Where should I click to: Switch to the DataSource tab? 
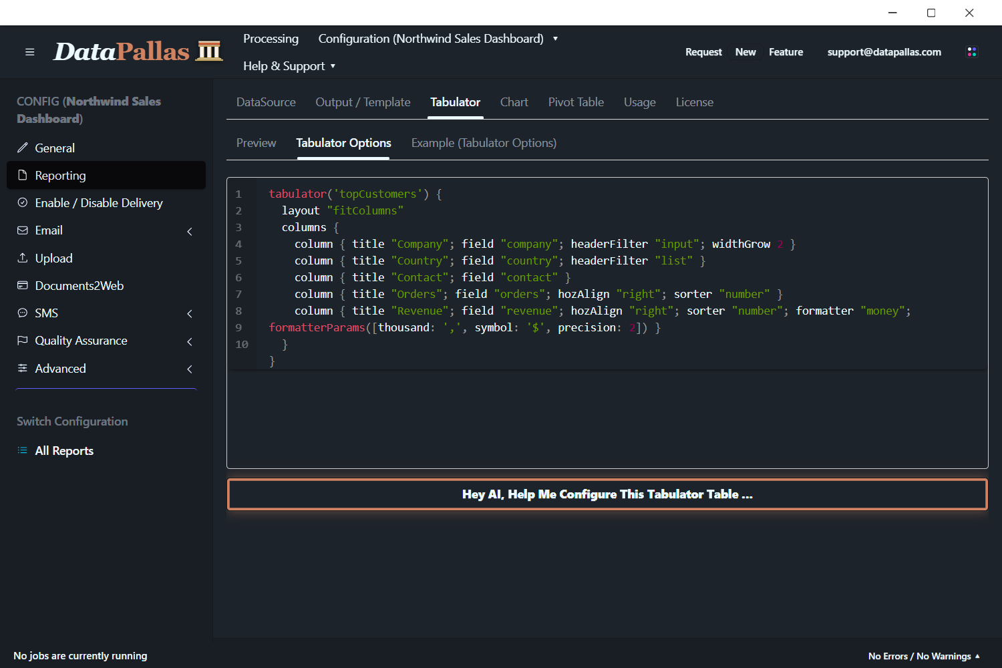coord(266,102)
